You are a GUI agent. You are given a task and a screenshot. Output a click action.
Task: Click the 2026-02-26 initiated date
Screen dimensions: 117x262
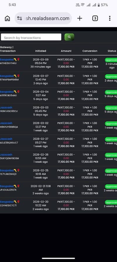[x=41, y=155]
